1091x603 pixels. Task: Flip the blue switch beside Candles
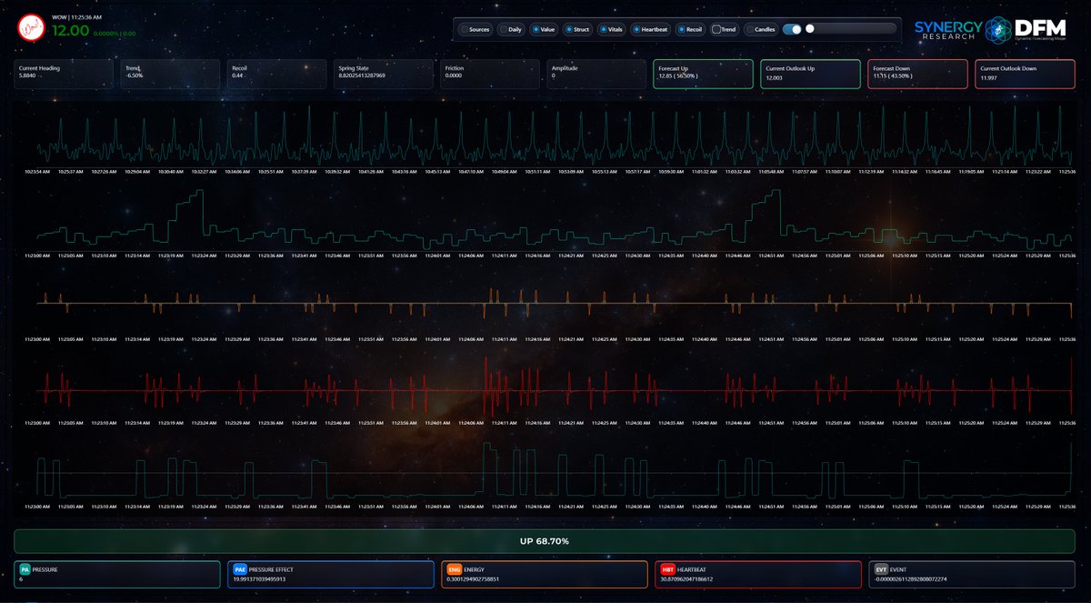click(x=790, y=29)
